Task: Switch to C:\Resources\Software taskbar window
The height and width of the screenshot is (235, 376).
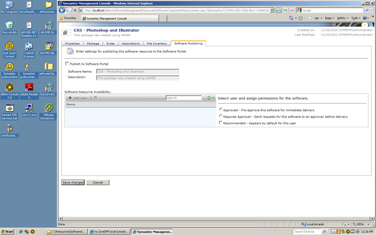Action: pos(67,232)
